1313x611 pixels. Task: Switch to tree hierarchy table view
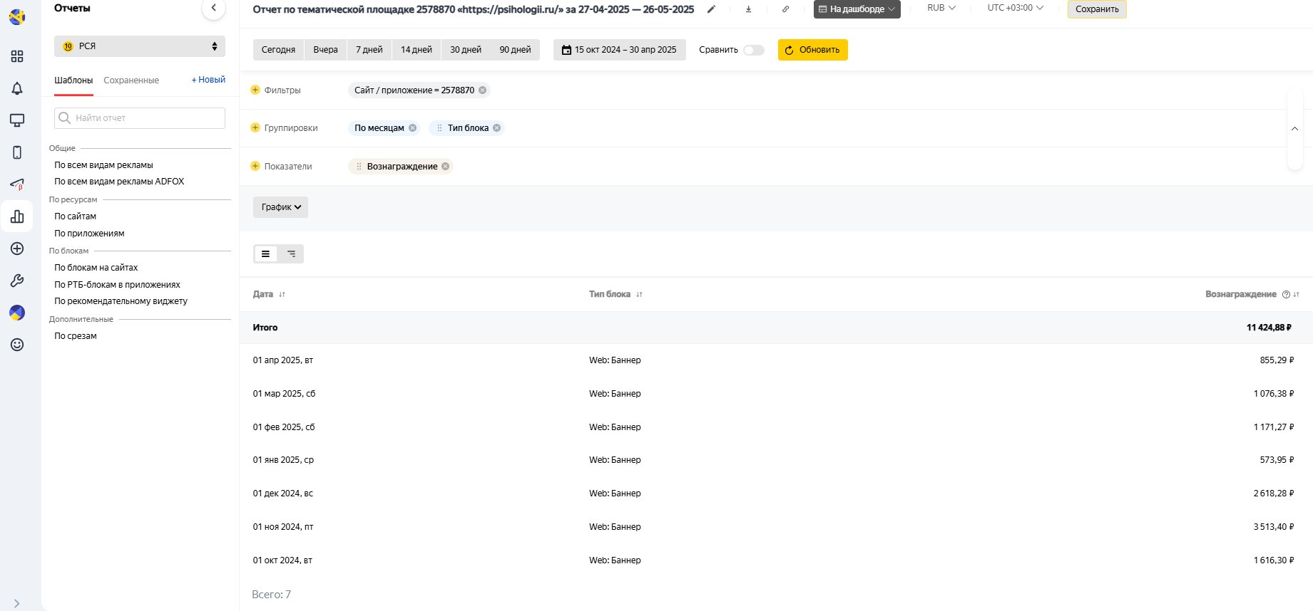pyautogui.click(x=291, y=254)
